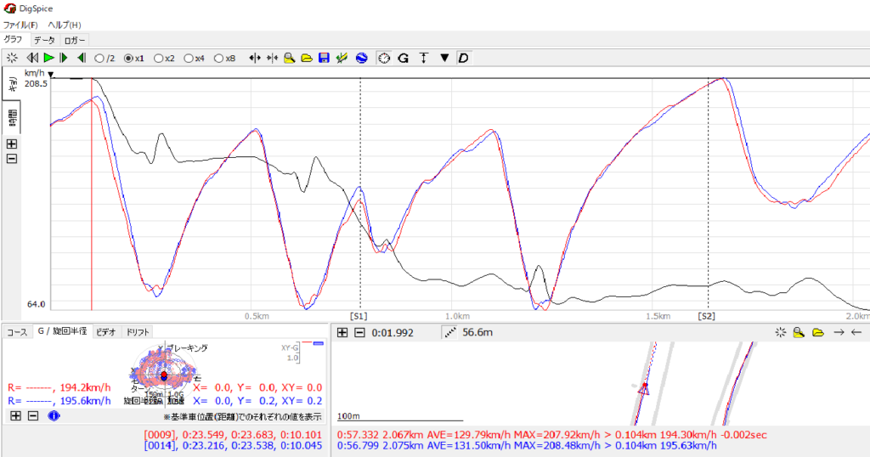Click the blue floppy disk save icon
The image size is (870, 457).
tap(324, 58)
